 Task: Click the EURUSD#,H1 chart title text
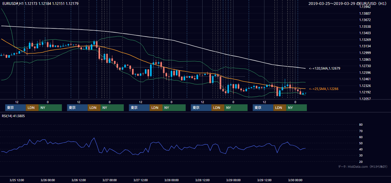coord(40,4)
